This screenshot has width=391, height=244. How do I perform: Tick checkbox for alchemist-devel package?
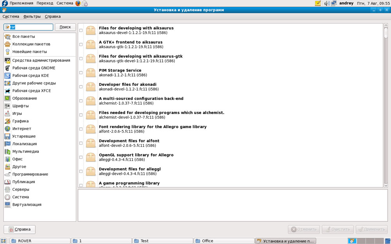(81, 115)
